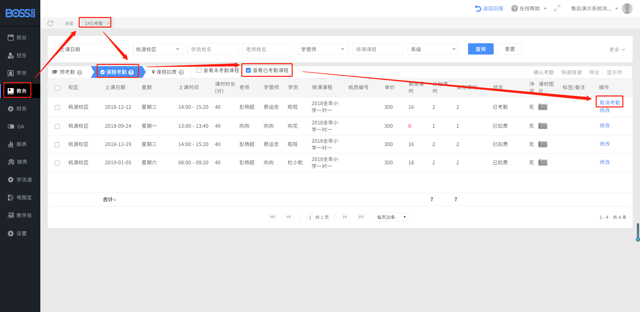Image resolution: width=640 pixels, height=312 pixels.
Task: Go to the last page arrow
Action: (x=361, y=217)
